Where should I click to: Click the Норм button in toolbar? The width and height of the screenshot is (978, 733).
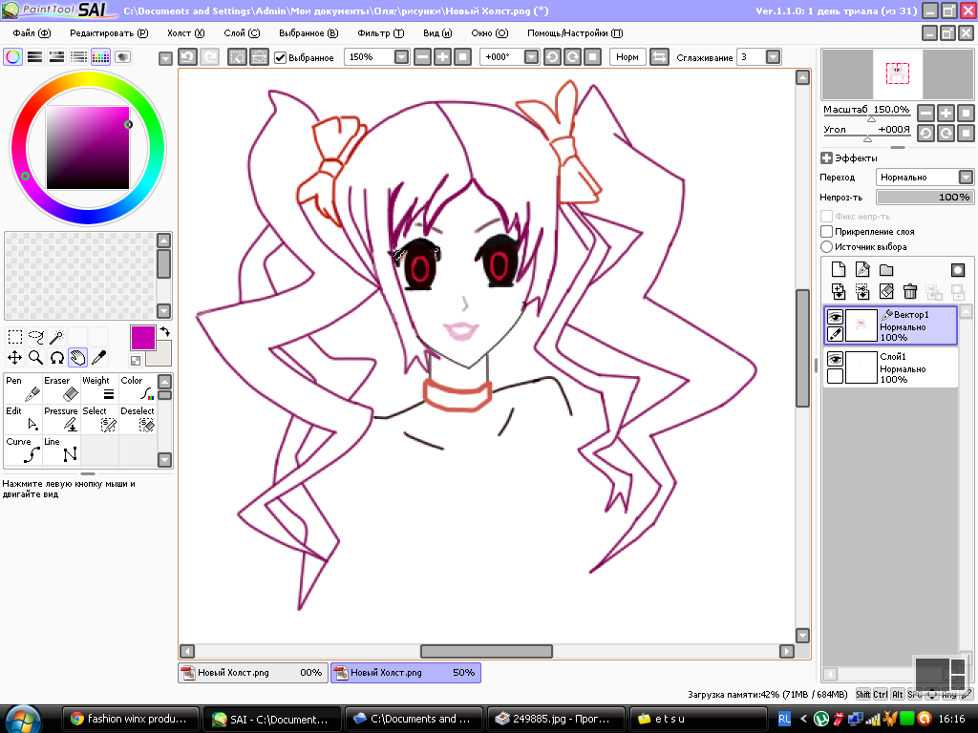(627, 57)
